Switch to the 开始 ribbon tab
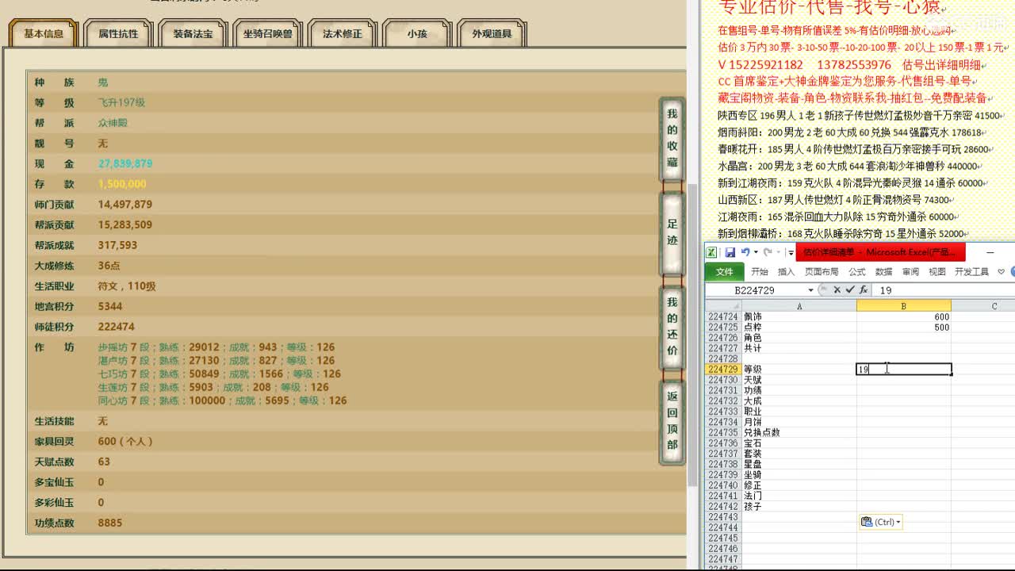 [x=760, y=271]
